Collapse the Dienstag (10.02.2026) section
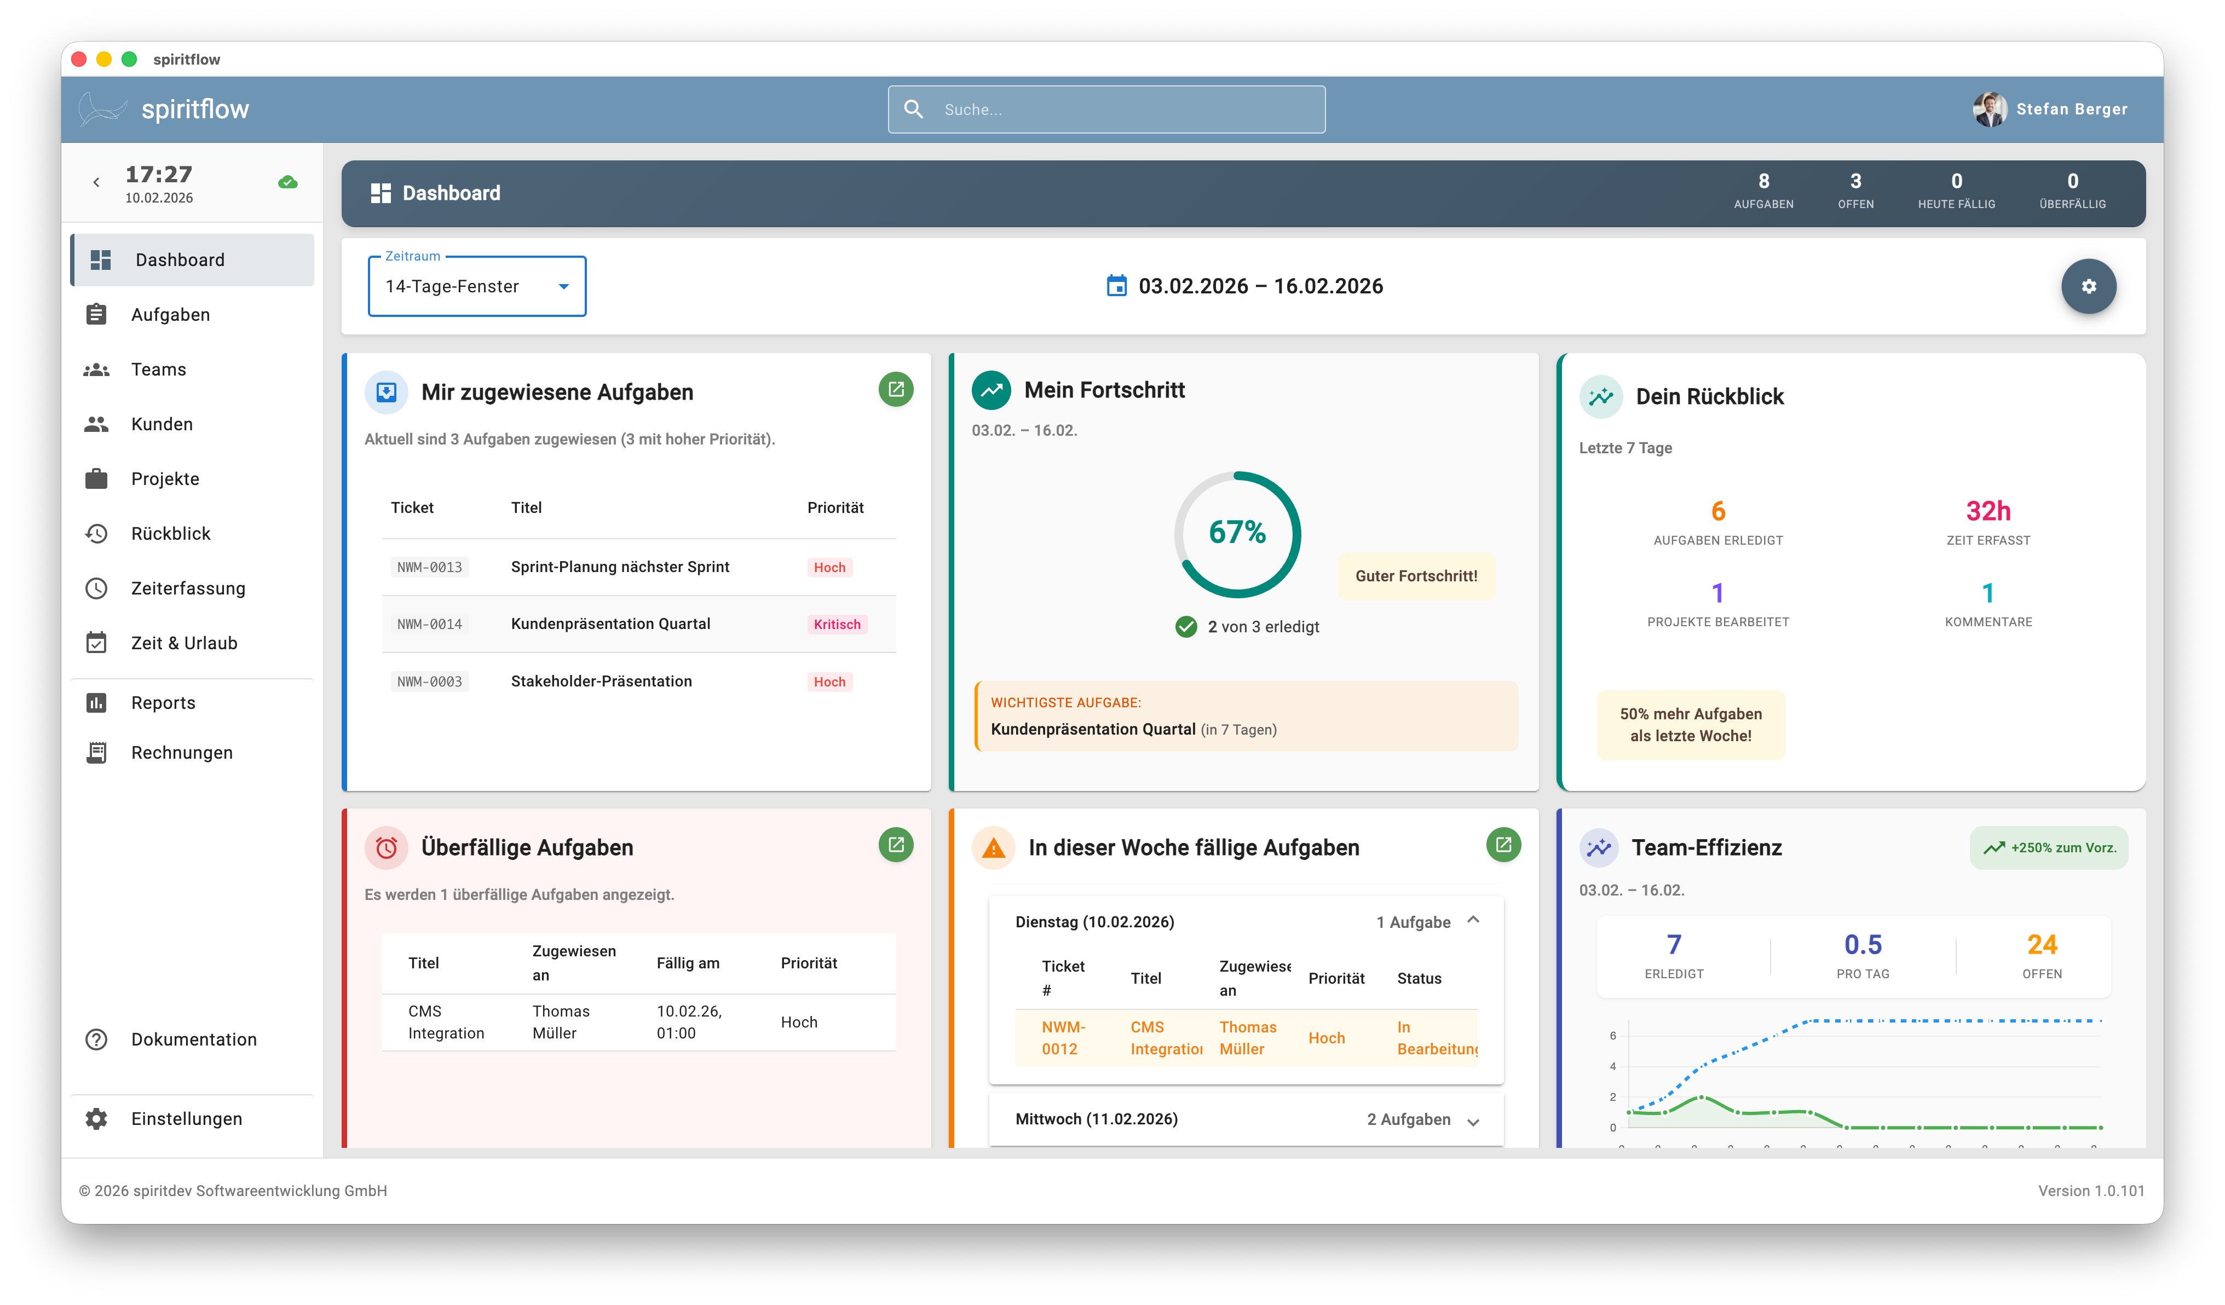The image size is (2225, 1305). click(1474, 920)
